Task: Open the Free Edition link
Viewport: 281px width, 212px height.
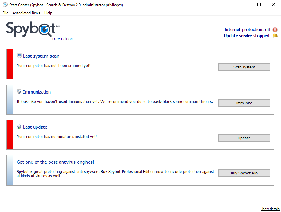Action: pyautogui.click(x=63, y=39)
